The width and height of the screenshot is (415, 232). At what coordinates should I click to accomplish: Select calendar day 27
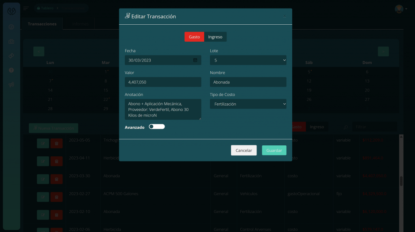367,100
